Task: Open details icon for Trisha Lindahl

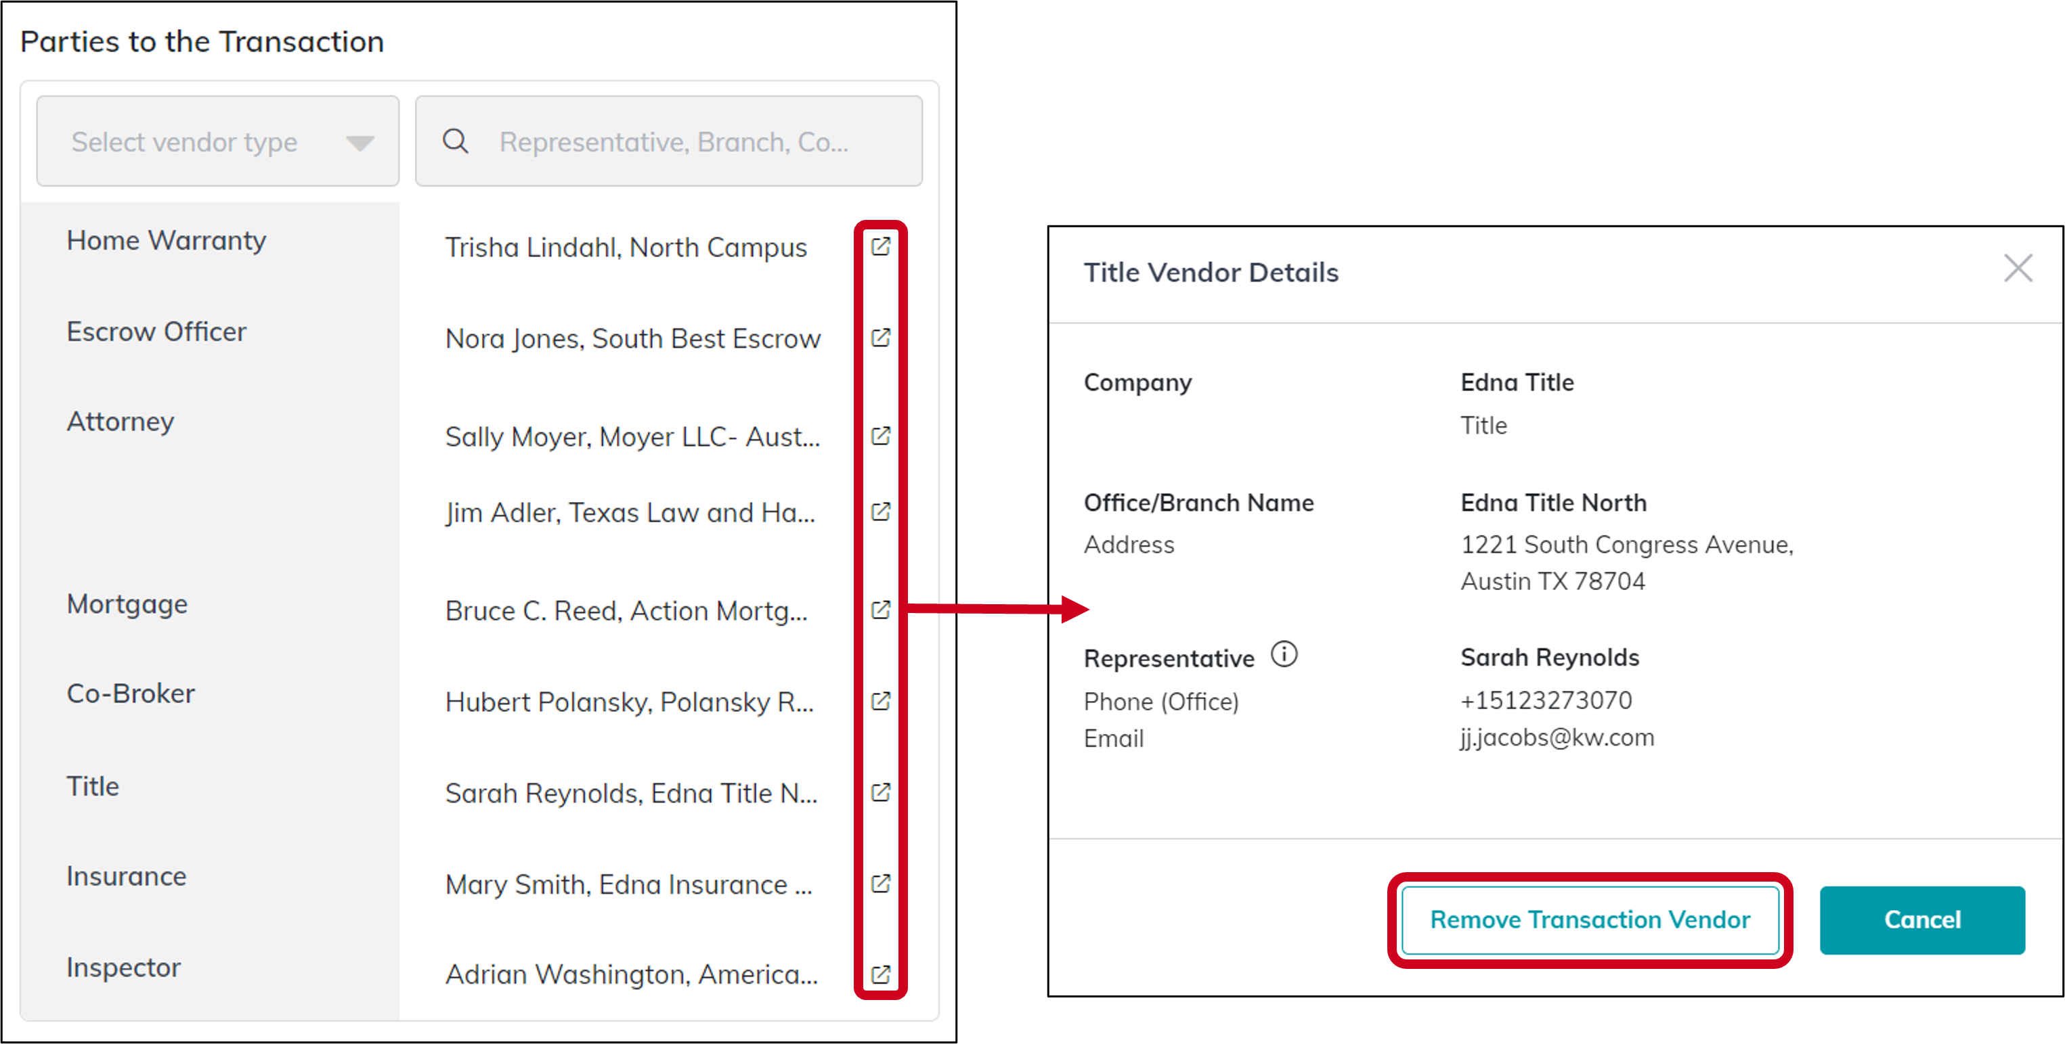Action: pos(880,247)
